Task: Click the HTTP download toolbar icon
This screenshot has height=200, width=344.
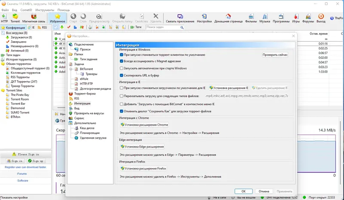Action: [x=4, y=18]
